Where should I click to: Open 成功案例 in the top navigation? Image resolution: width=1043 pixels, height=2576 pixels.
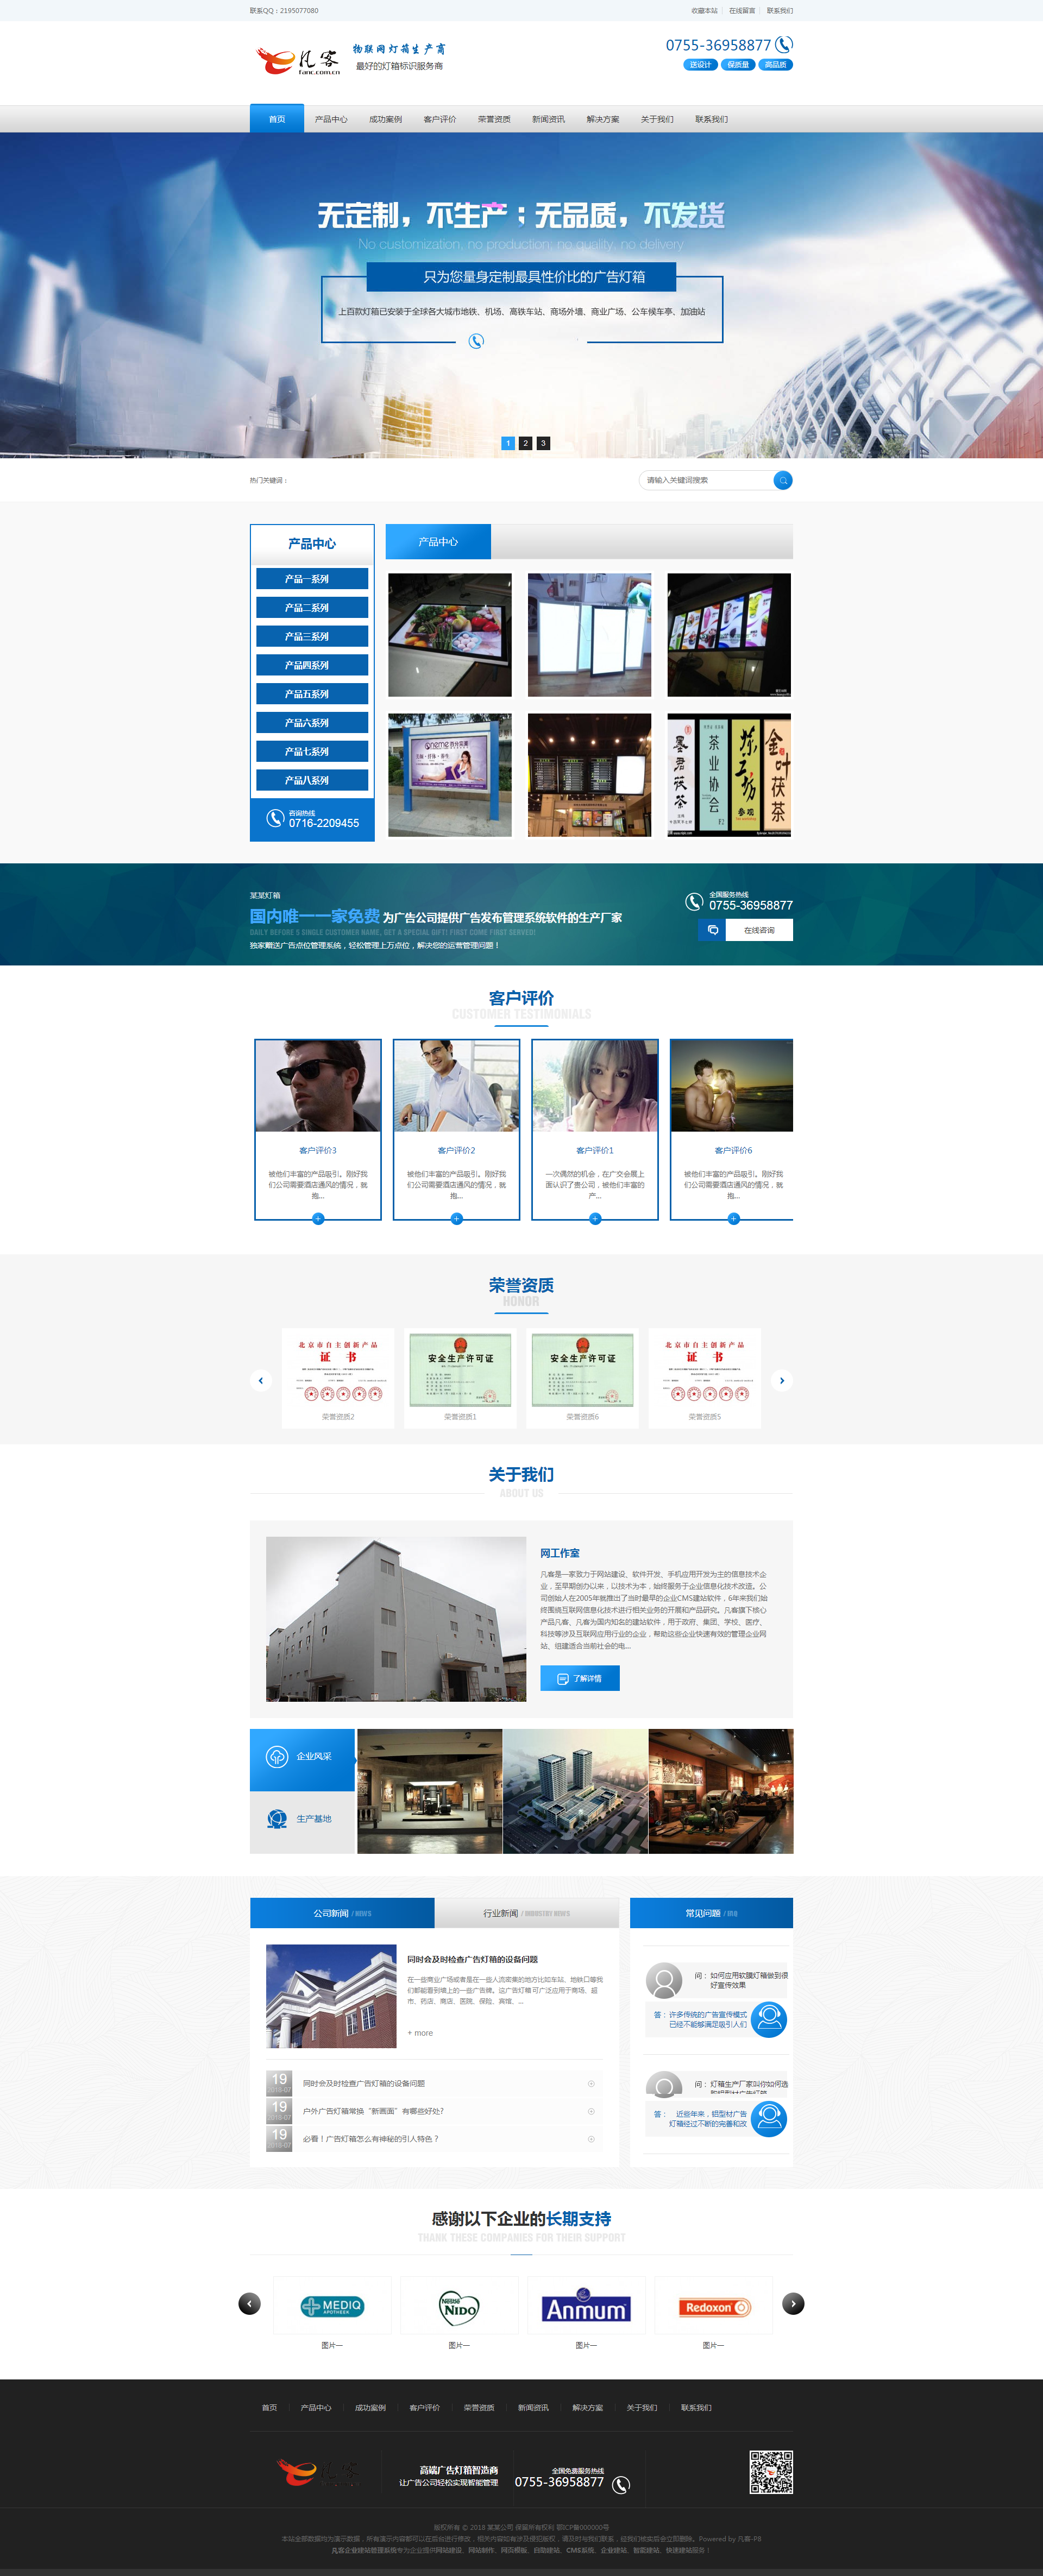click(x=385, y=119)
